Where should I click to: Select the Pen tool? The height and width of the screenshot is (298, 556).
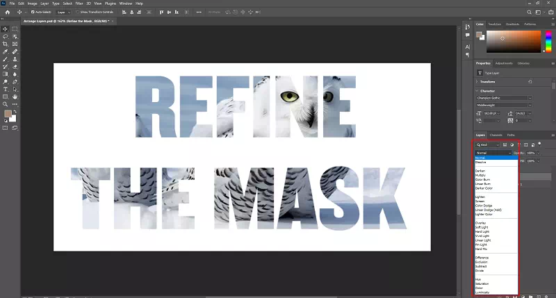(x=15, y=82)
